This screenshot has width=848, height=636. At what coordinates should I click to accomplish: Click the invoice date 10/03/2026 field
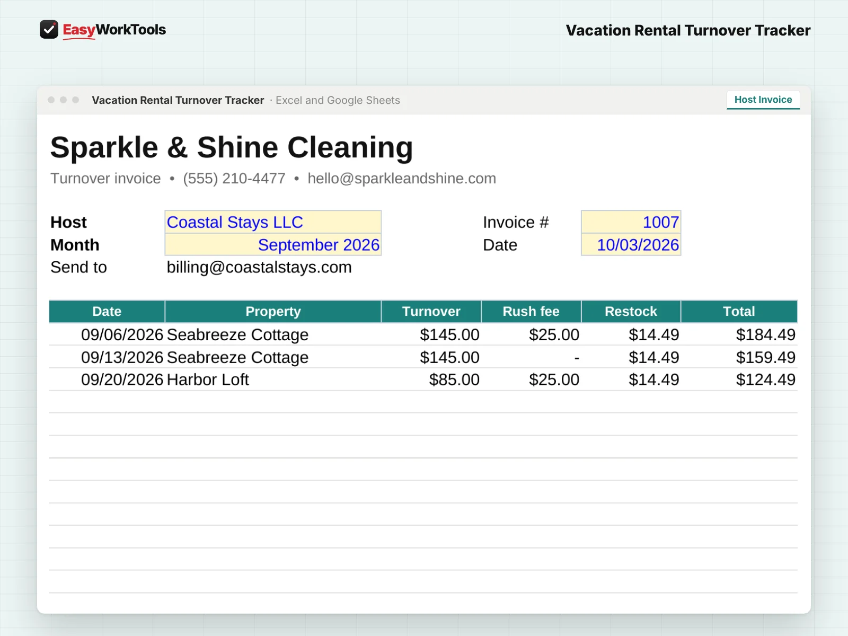631,245
